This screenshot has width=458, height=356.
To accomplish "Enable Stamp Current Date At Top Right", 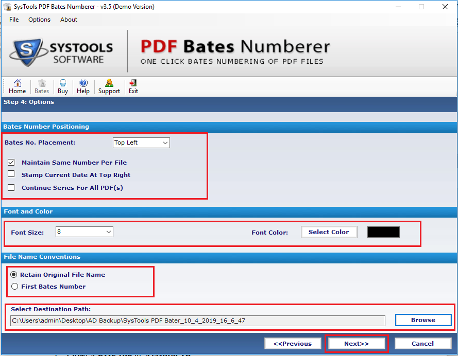I will click(11, 174).
